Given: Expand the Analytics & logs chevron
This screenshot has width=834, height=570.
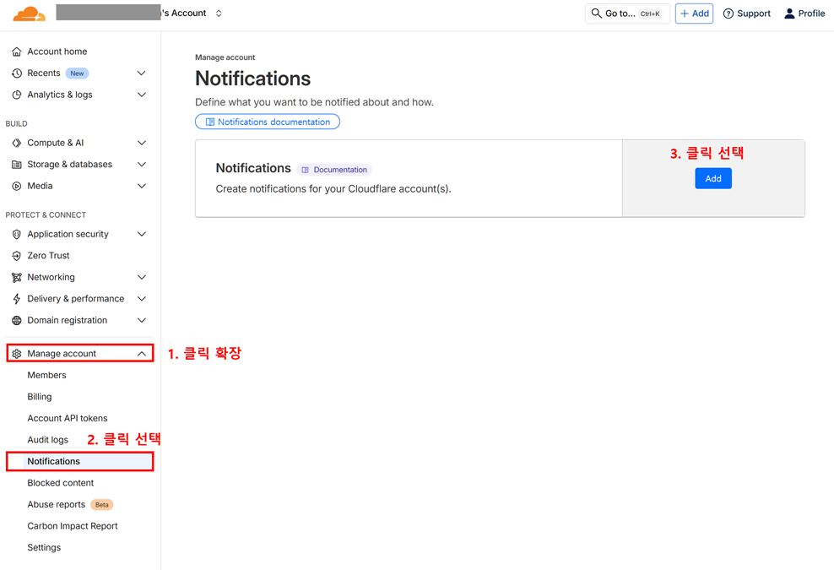Looking at the screenshot, I should [142, 95].
